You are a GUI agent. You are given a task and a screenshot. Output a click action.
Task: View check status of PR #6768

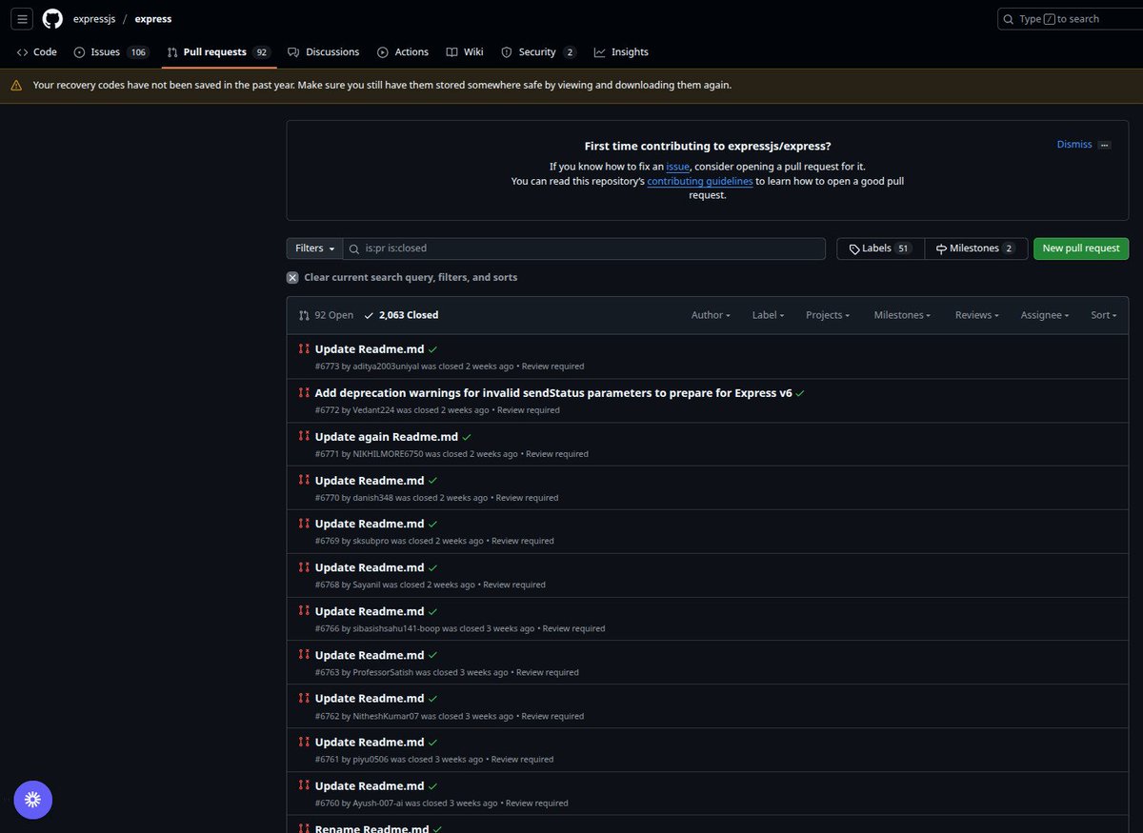point(433,567)
